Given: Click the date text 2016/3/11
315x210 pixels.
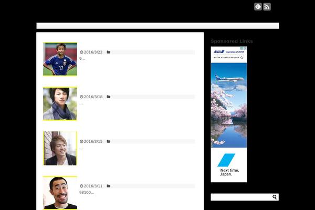Looking at the screenshot, I should point(93,186).
